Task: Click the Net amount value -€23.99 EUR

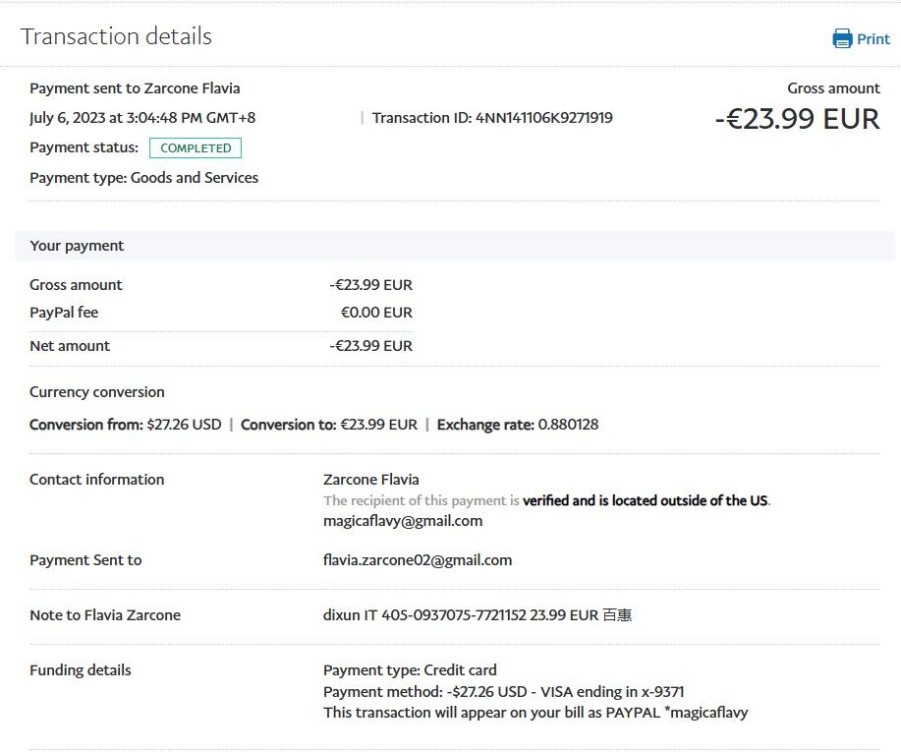Action: point(370,346)
